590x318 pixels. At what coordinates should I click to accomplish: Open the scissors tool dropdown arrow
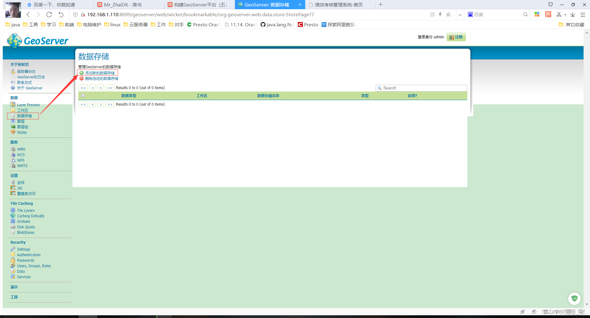pyautogui.click(x=565, y=15)
